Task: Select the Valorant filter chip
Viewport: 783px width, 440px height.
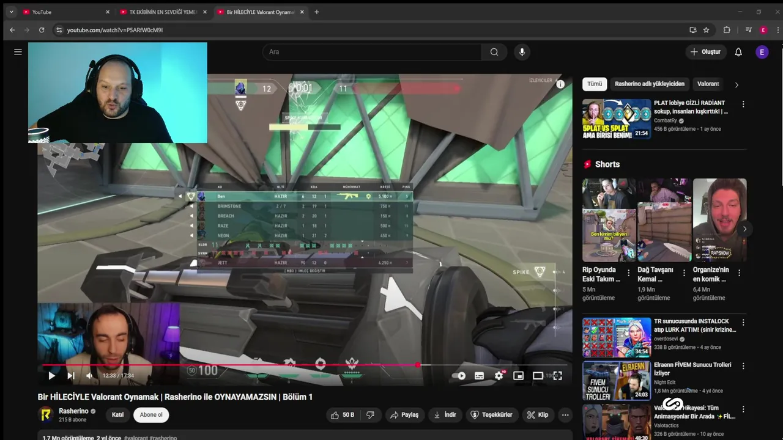Action: click(x=708, y=84)
